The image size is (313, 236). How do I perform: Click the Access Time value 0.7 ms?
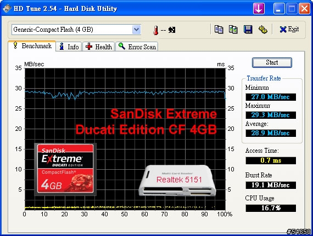pos(271,160)
